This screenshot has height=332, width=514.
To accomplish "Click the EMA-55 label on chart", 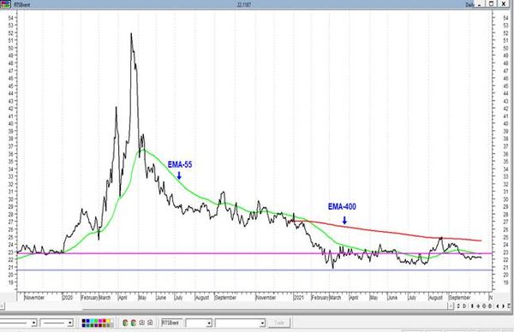I will coord(180,164).
